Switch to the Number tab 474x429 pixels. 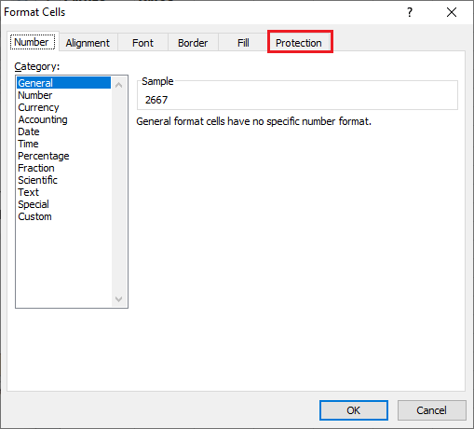pos(33,42)
